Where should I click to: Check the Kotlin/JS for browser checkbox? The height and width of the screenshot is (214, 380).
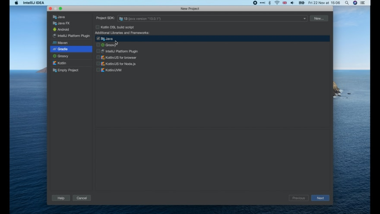coord(98,57)
